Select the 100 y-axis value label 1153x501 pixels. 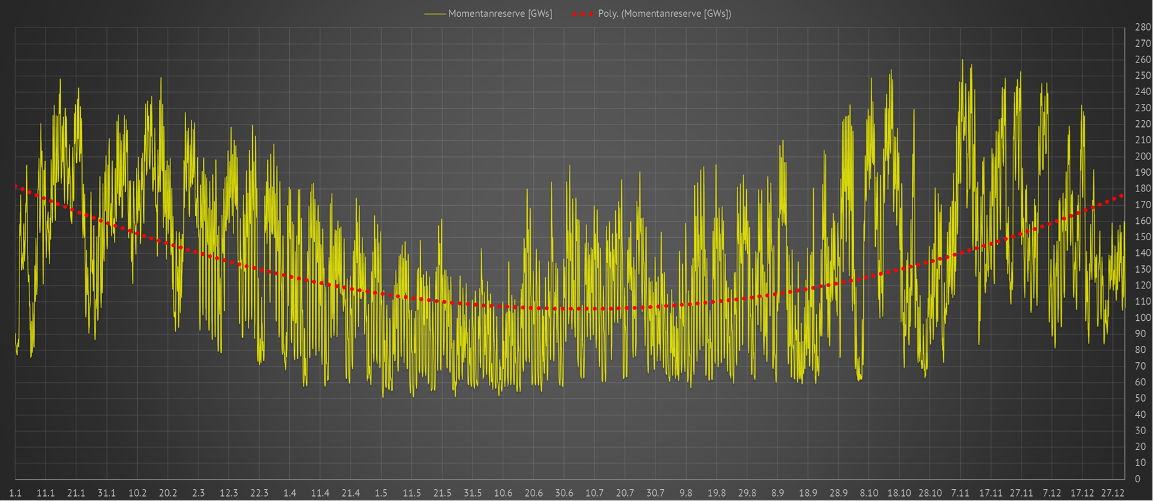[x=1143, y=318]
